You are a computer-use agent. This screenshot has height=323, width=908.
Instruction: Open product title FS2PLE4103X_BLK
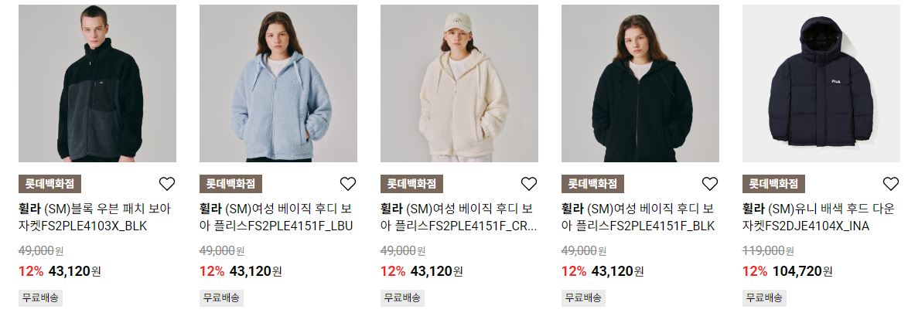[95, 217]
